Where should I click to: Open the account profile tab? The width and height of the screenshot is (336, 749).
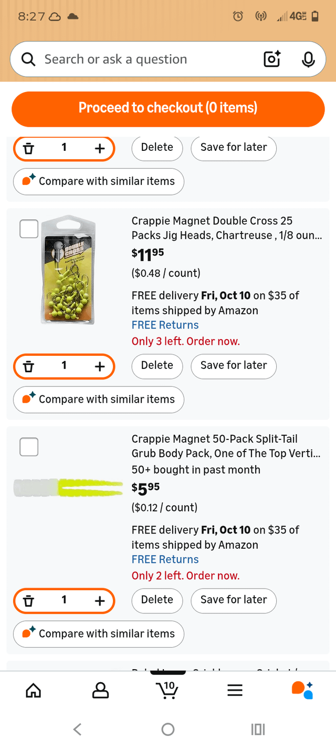100,690
